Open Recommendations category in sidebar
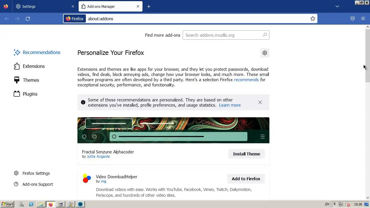Image resolution: width=370 pixels, height=208 pixels. pyautogui.click(x=37, y=52)
